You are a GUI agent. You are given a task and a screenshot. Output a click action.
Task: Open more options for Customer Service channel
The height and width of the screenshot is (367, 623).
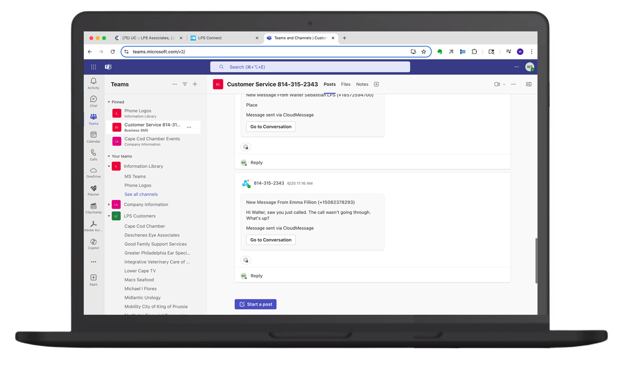click(x=189, y=127)
